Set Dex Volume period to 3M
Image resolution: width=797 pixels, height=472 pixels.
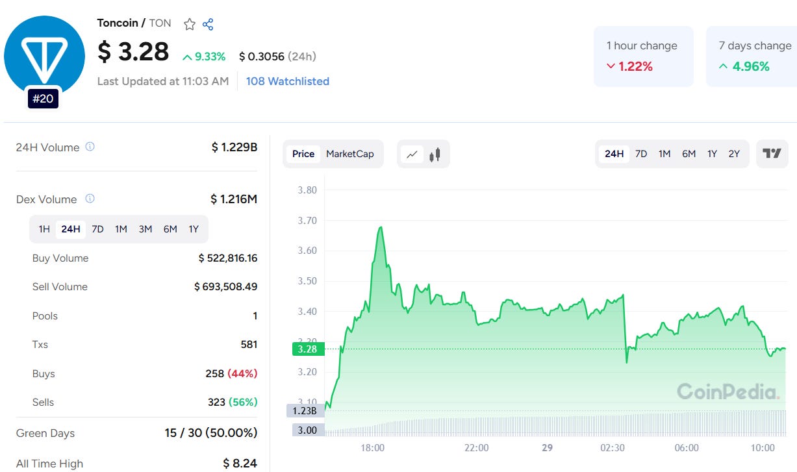(x=145, y=229)
